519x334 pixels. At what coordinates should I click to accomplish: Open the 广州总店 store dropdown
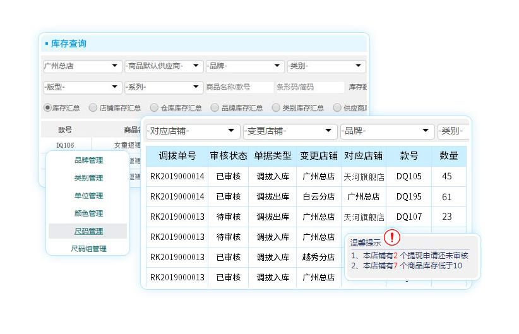click(x=83, y=66)
